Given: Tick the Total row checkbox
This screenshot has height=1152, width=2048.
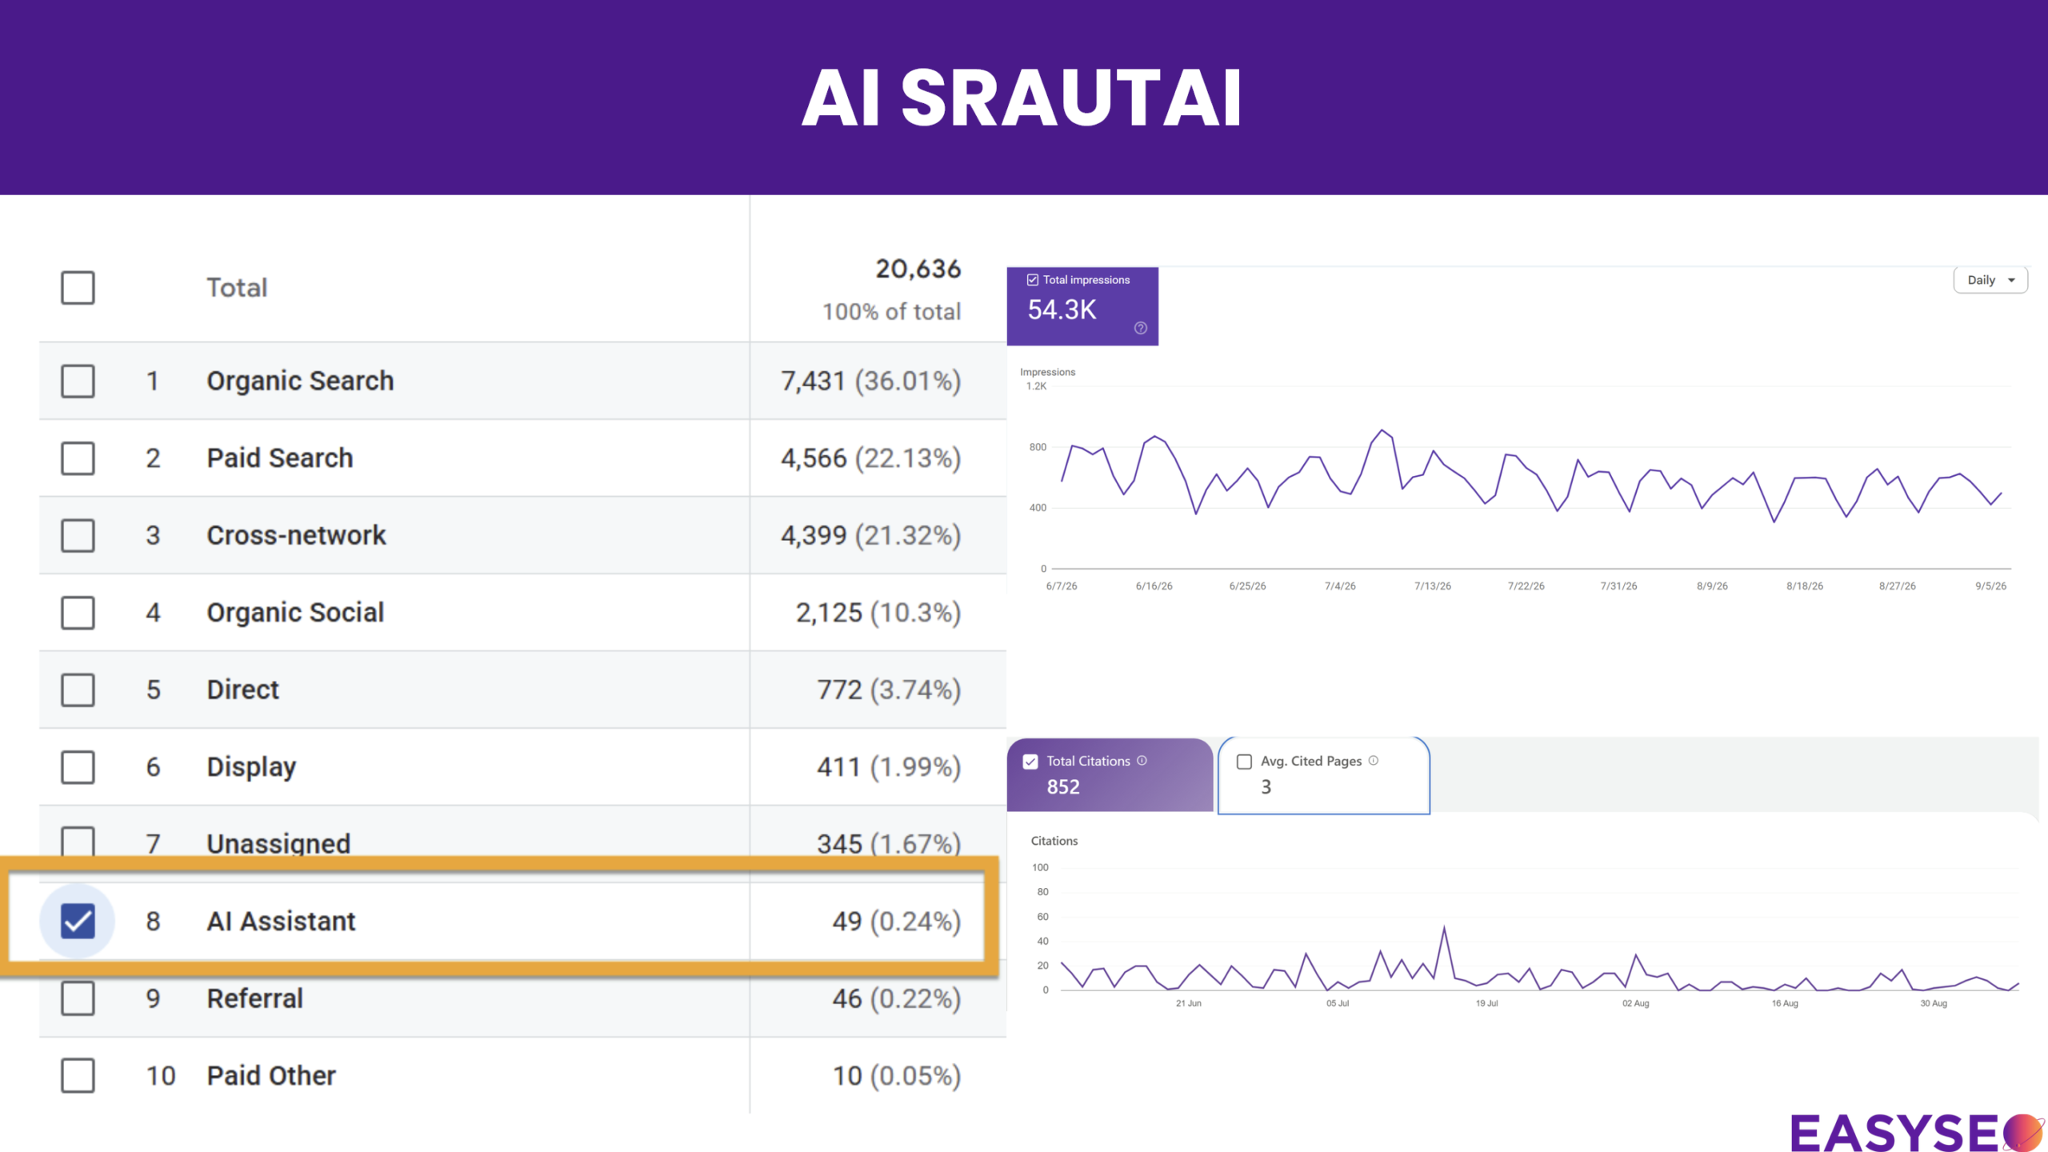Looking at the screenshot, I should 78,287.
